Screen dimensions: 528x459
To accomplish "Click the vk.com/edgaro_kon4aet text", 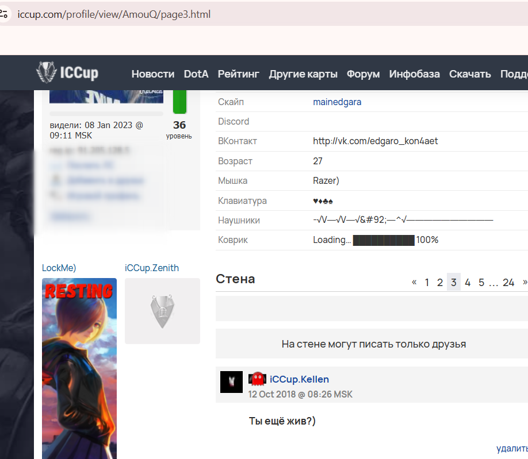I will tap(375, 141).
